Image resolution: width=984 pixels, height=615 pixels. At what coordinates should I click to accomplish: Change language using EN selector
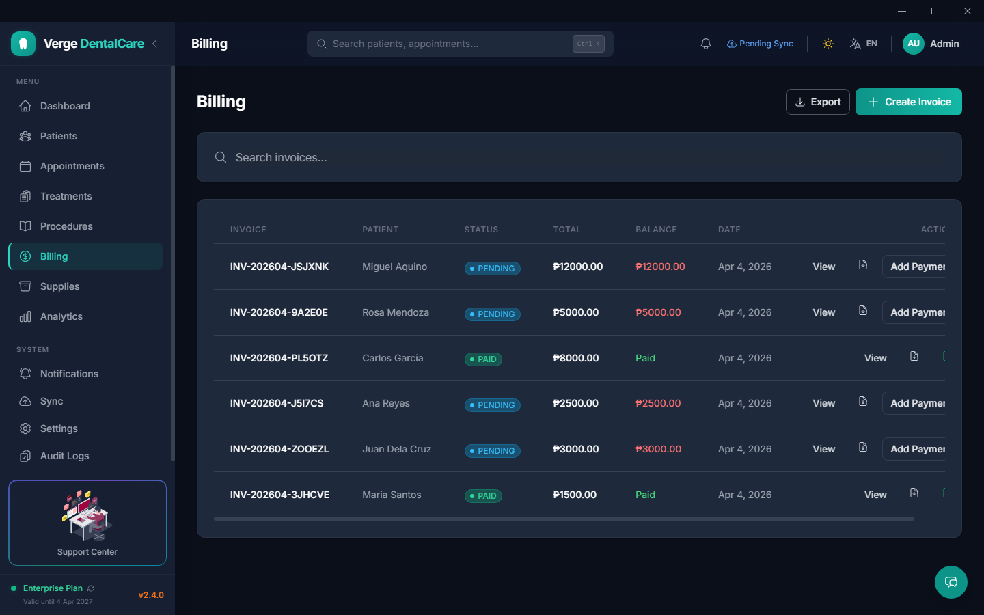point(864,44)
